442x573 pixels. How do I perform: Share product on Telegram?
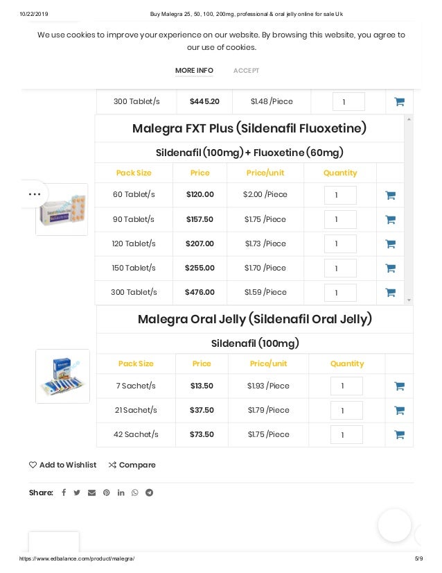149,493
